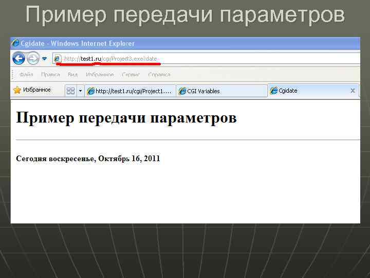Click the text 'Сегодня воскресенье, Октябрь 16, 2011'
The height and width of the screenshot is (278, 370).
coord(88,159)
